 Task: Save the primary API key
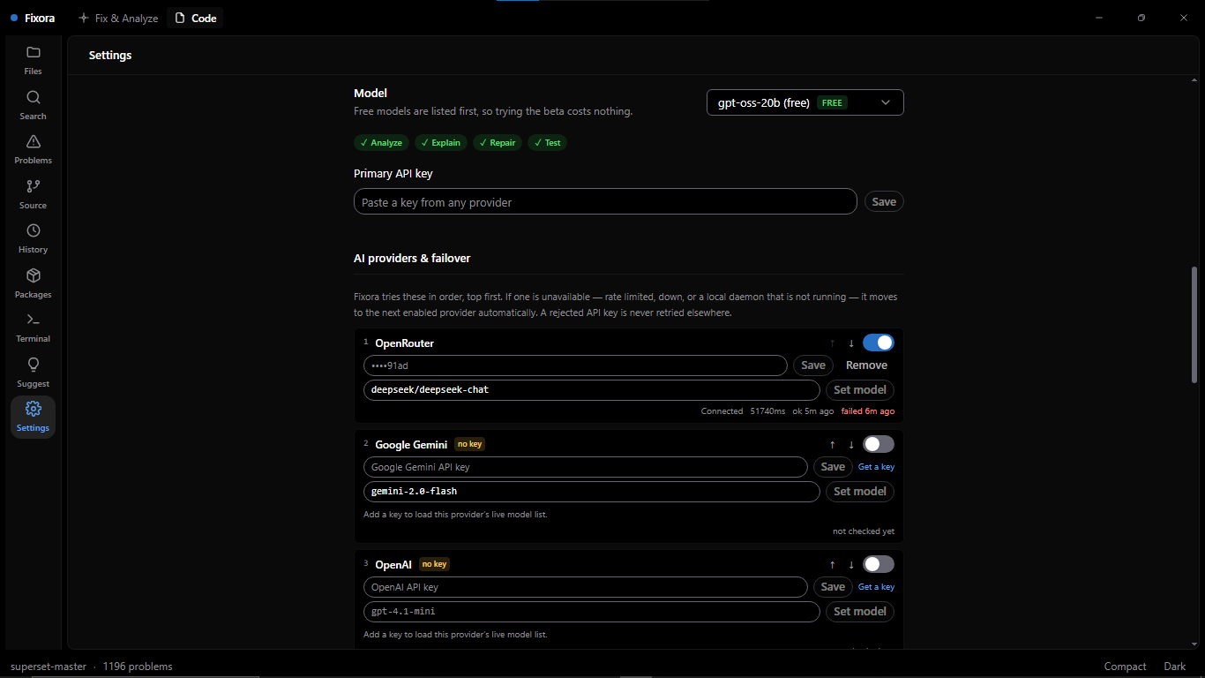884,202
